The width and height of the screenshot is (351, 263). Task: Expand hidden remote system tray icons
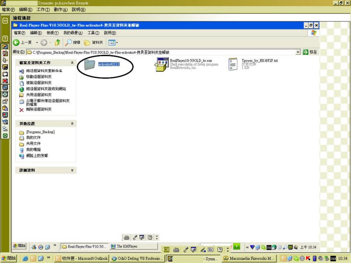(247, 247)
